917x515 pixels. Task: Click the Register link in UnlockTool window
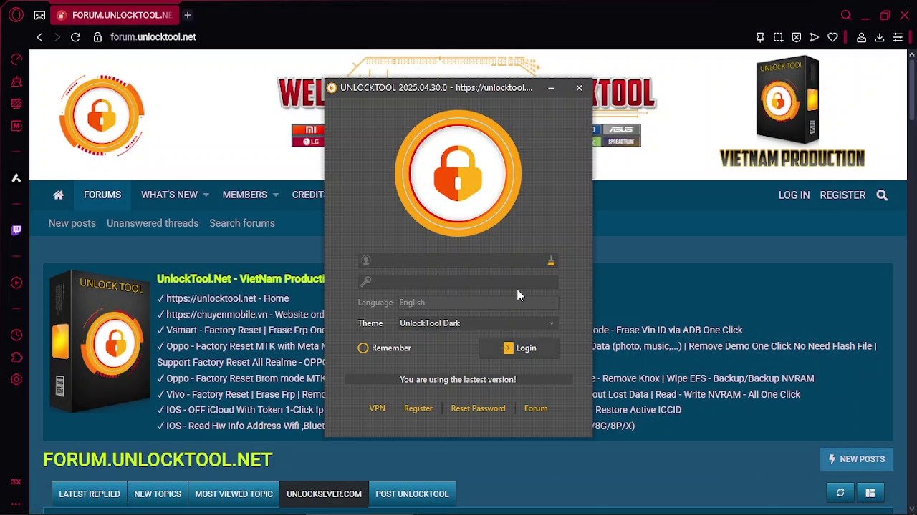418,408
